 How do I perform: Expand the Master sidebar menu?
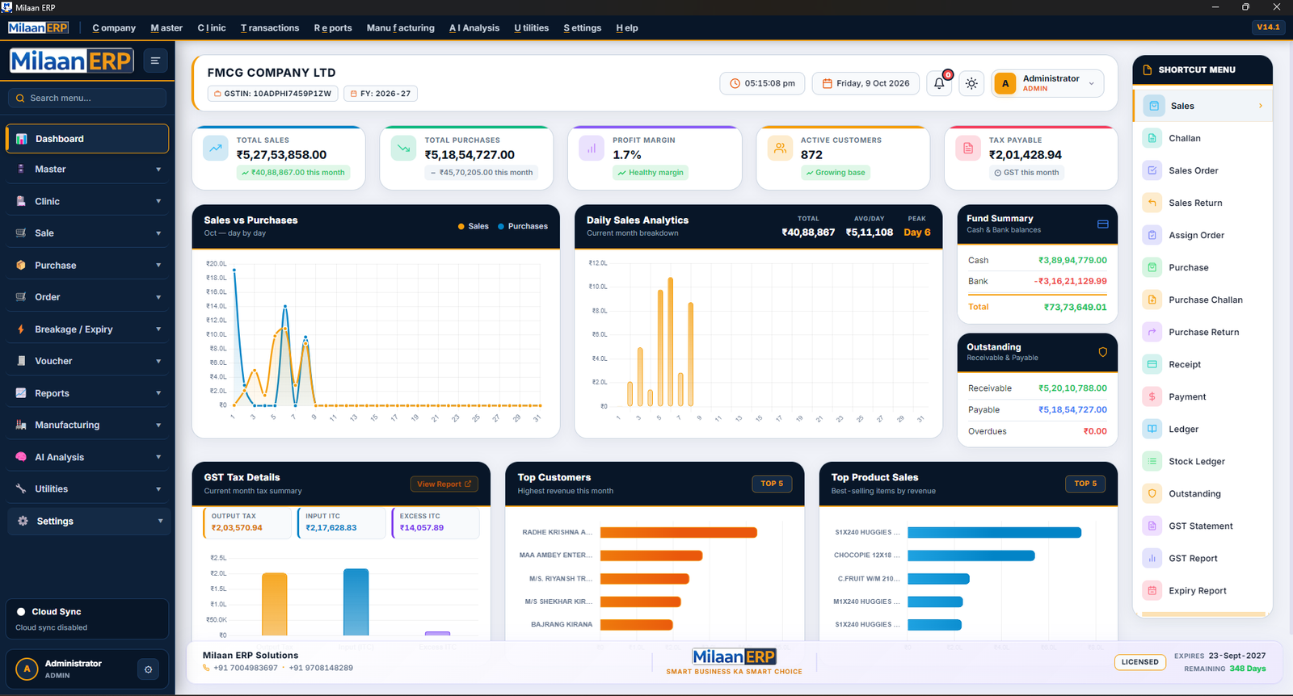click(x=87, y=170)
